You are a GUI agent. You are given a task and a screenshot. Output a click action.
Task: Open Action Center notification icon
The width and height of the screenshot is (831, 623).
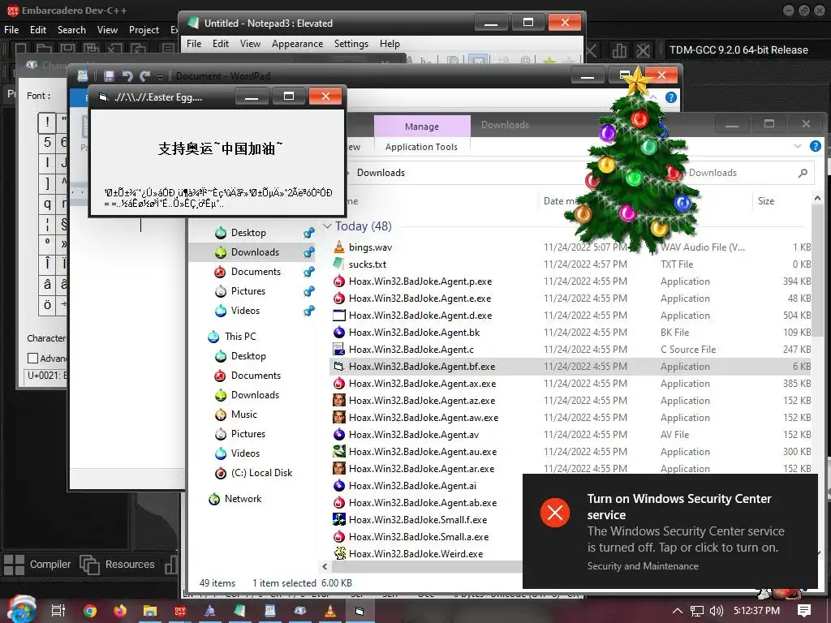point(804,611)
